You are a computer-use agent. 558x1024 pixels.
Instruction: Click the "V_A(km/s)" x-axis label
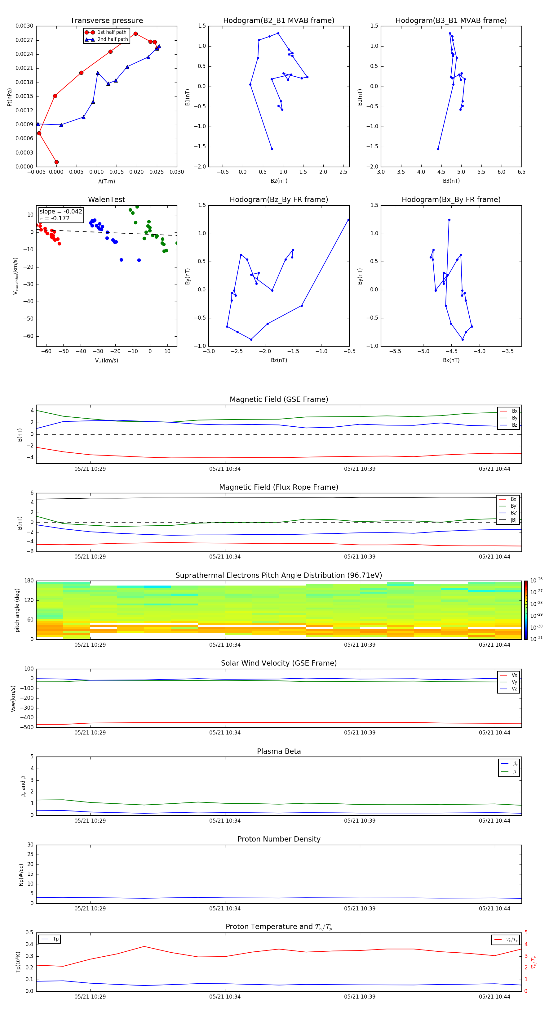tap(106, 361)
